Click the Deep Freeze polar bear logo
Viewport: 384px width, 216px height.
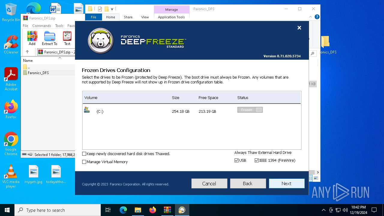coord(100,41)
